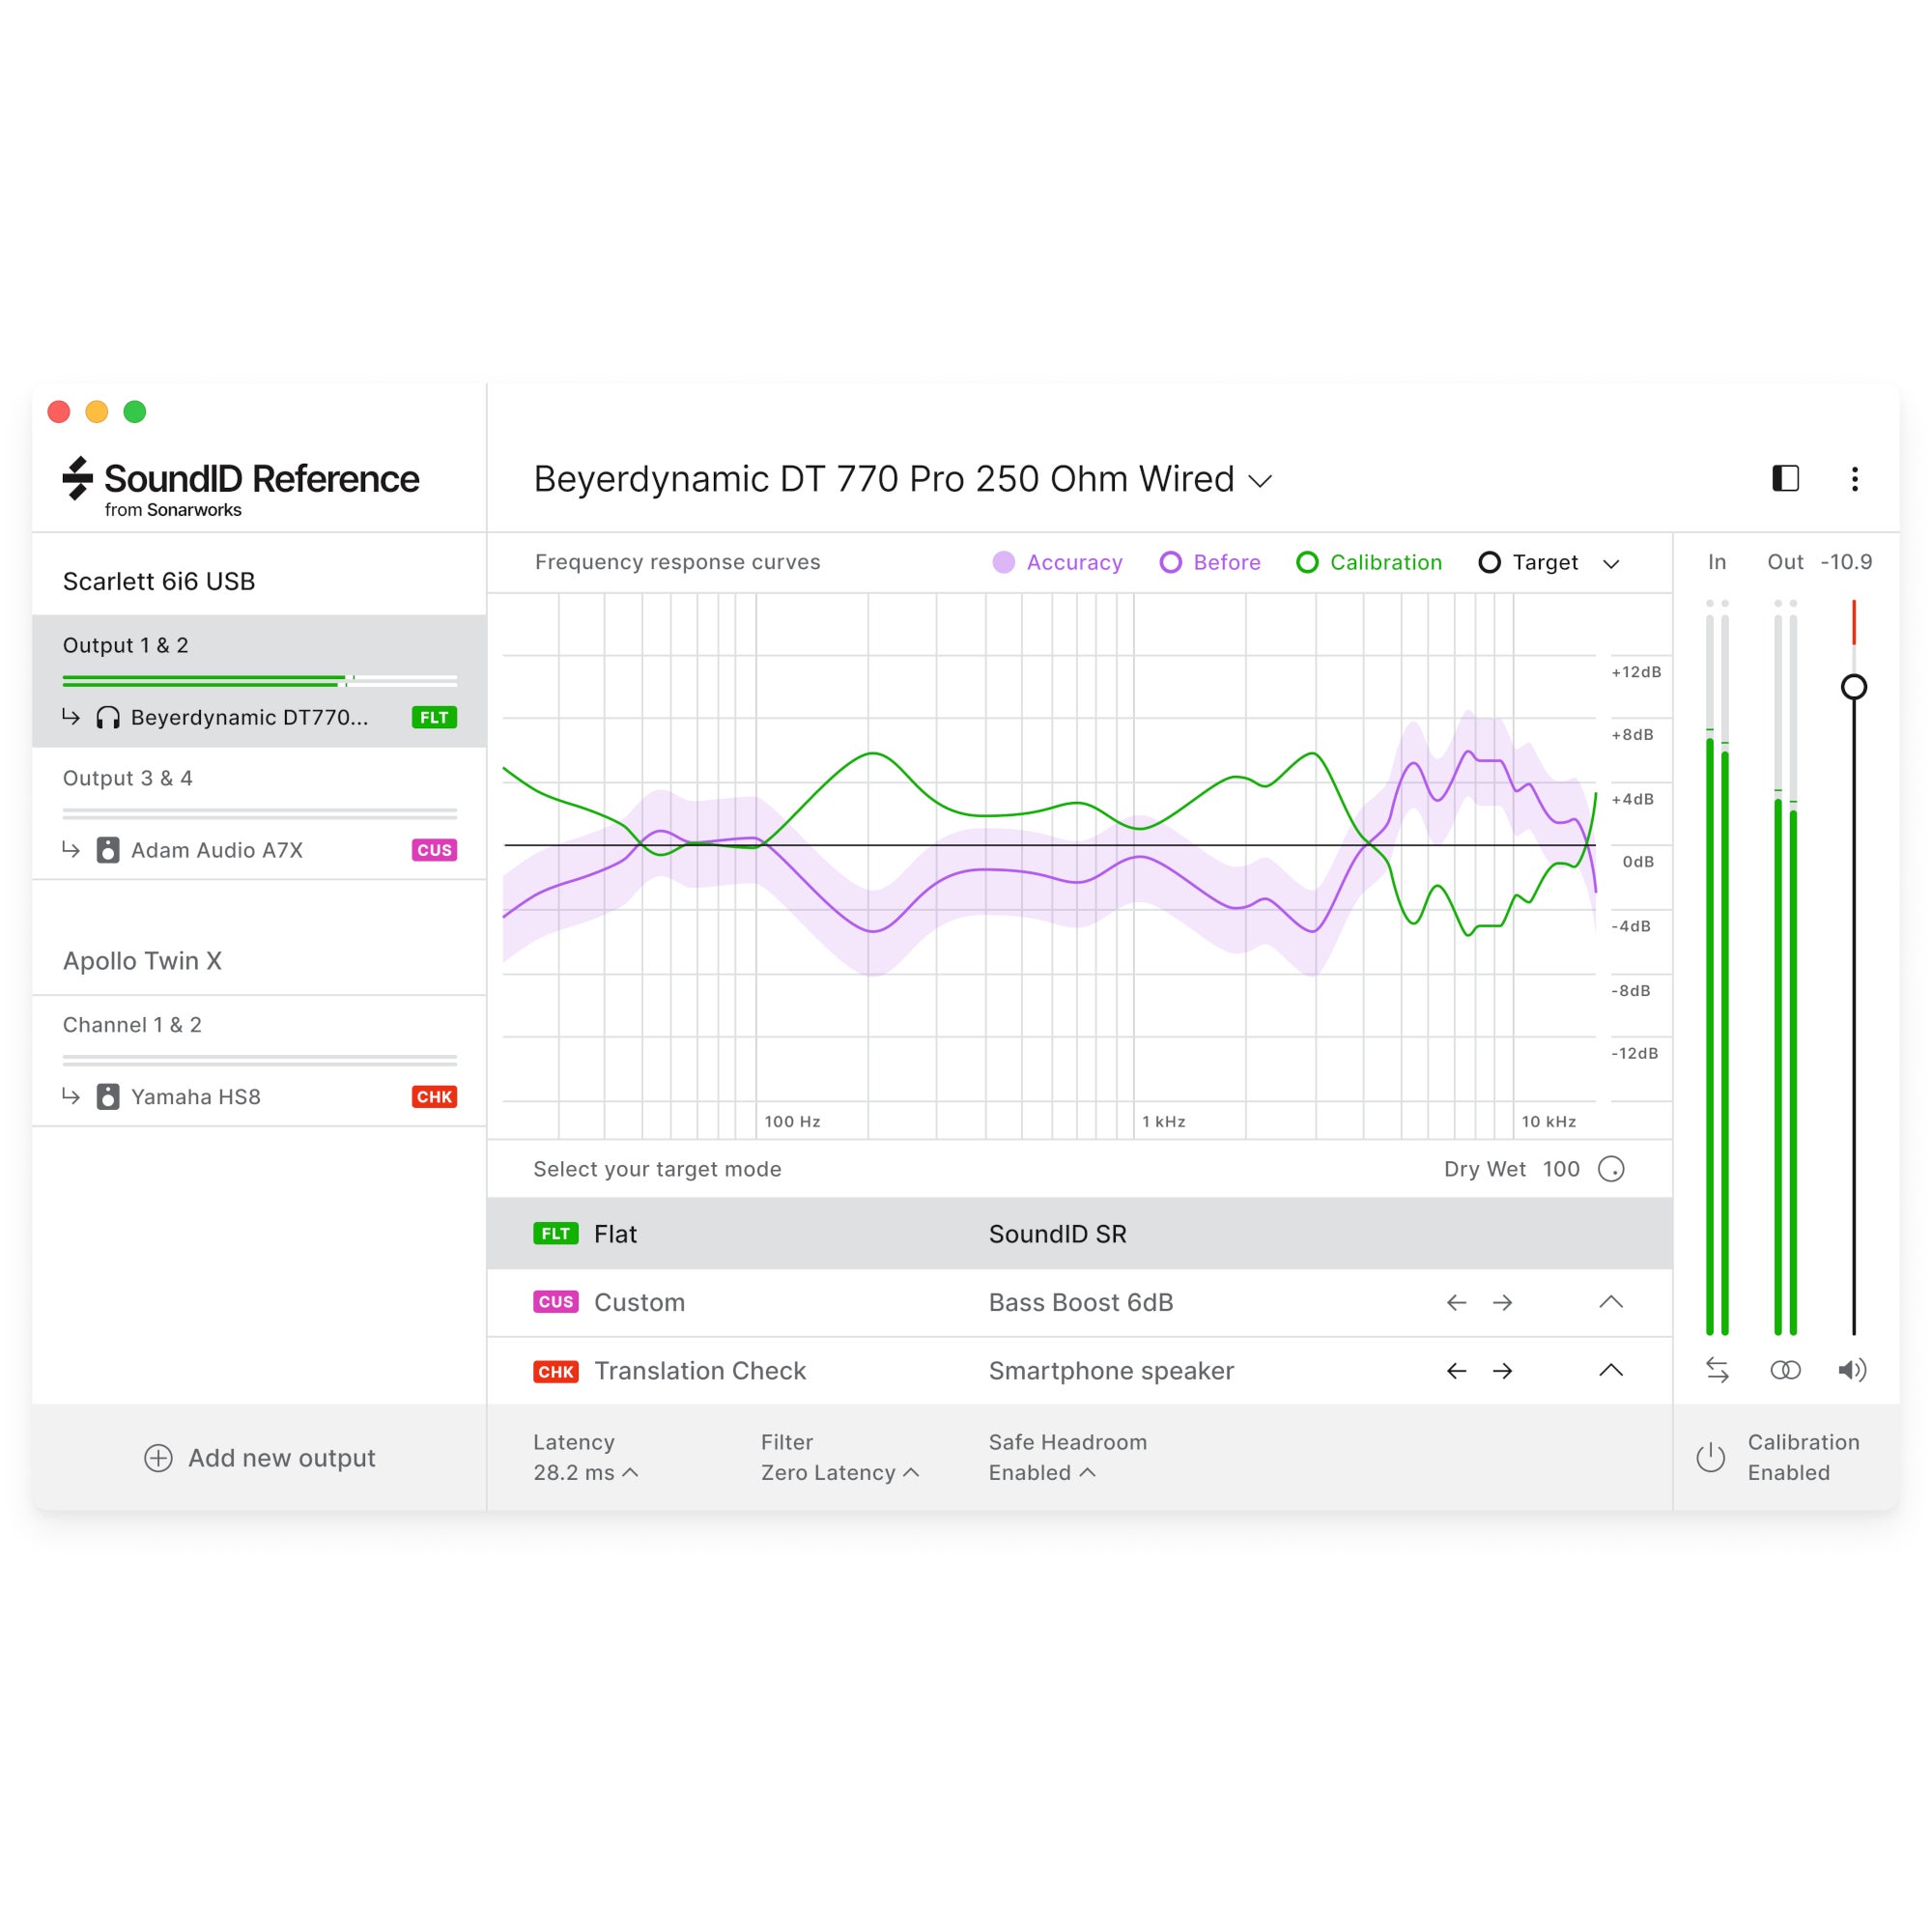Viewport: 1932px width, 1932px height.
Task: Select the Translation Check target mode
Action: pyautogui.click(x=1079, y=1371)
